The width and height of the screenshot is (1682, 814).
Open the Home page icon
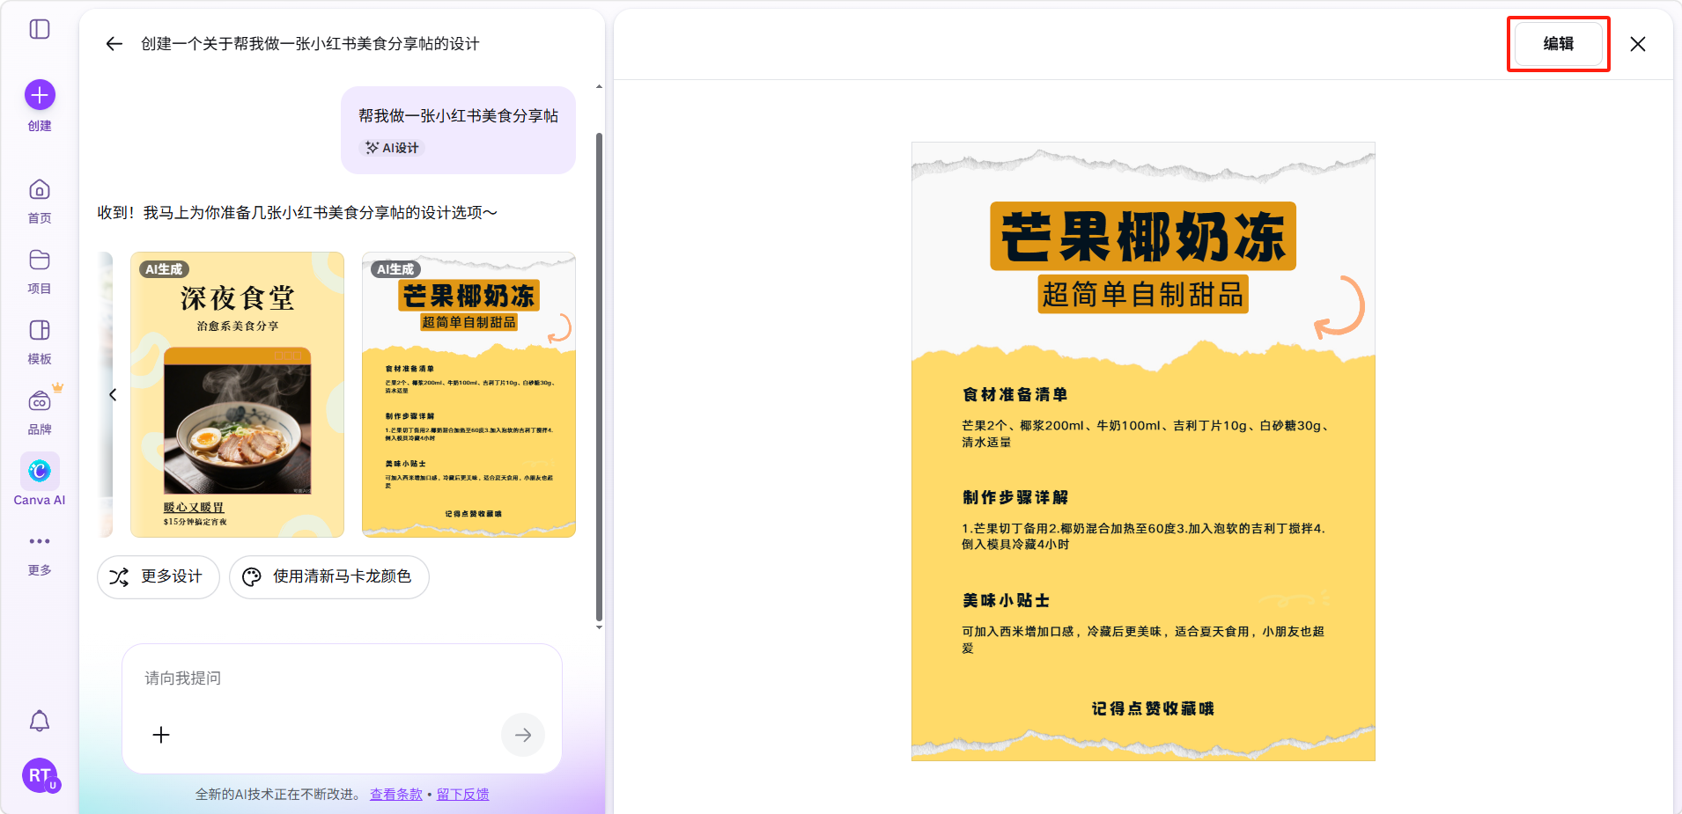40,190
